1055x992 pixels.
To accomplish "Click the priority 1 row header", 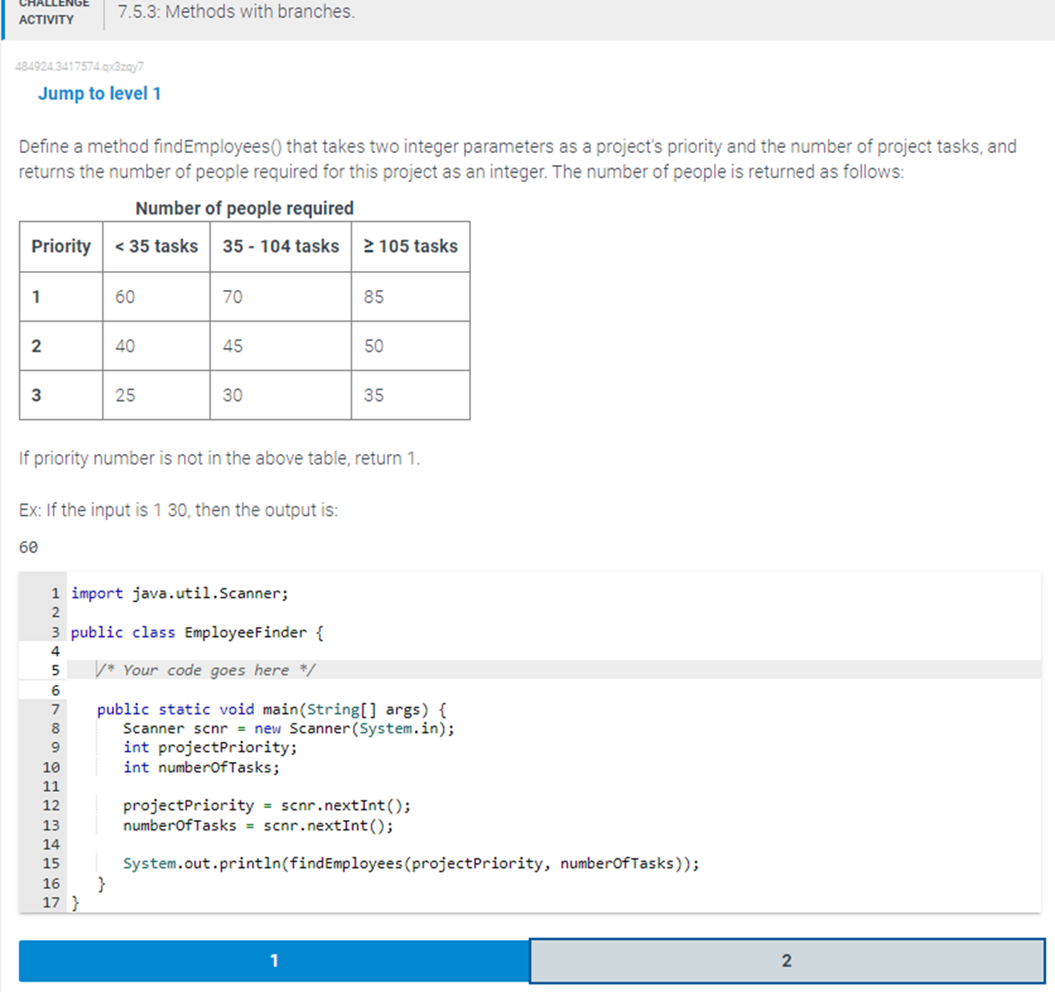I will click(61, 297).
